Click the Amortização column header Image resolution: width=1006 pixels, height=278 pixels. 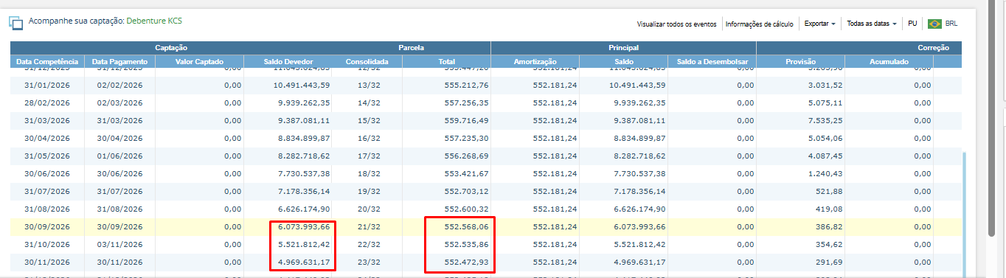click(535, 61)
